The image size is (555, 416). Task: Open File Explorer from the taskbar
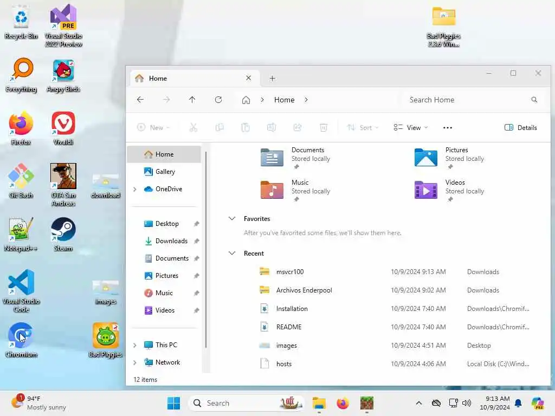(319, 403)
